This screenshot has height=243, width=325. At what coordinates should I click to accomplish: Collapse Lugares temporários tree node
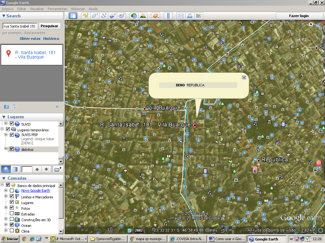[2, 129]
